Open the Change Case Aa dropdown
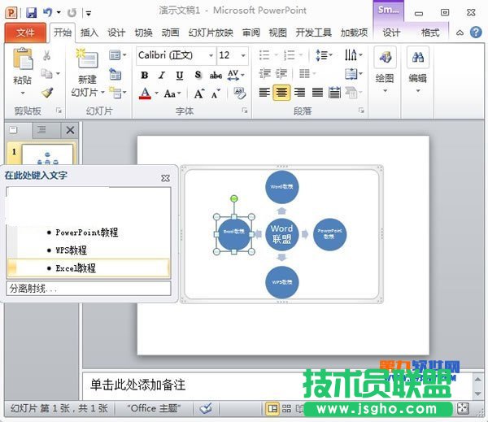Screen dimensions: 488x422 pos(172,94)
